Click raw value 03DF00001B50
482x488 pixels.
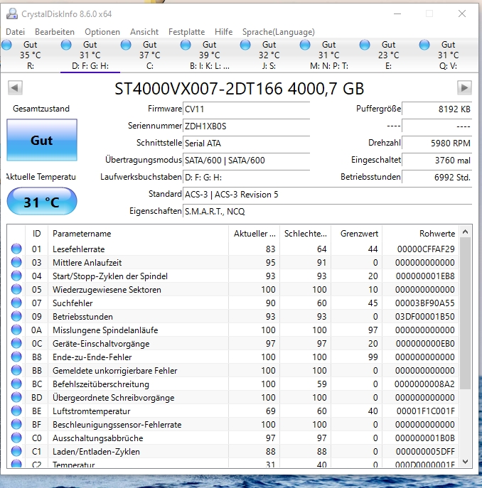coord(424,317)
